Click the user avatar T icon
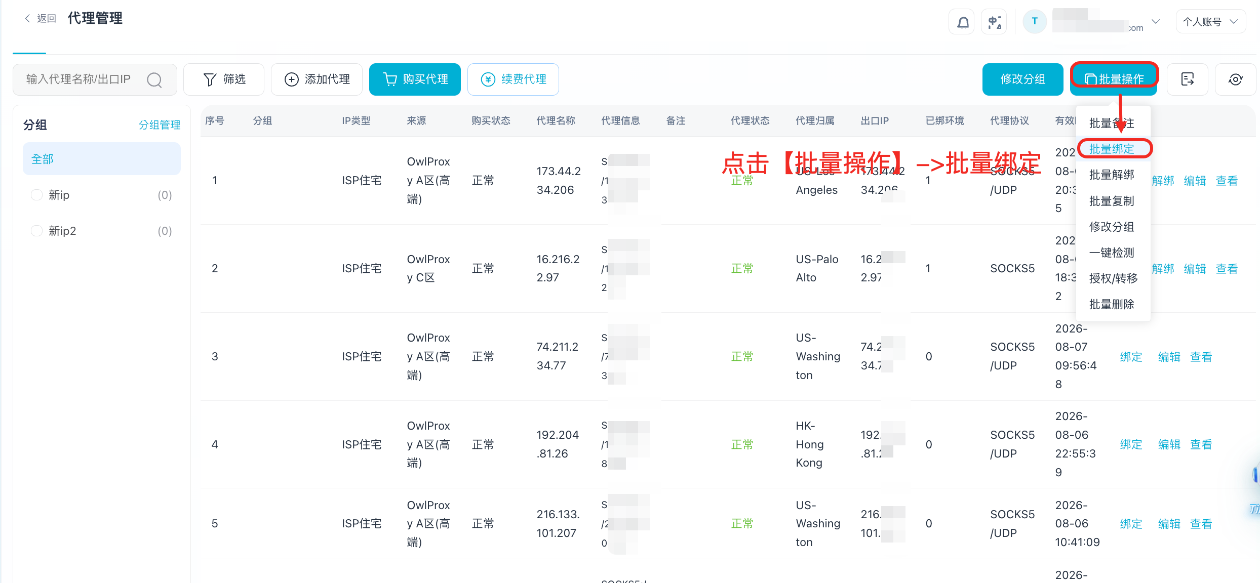 click(x=1035, y=21)
